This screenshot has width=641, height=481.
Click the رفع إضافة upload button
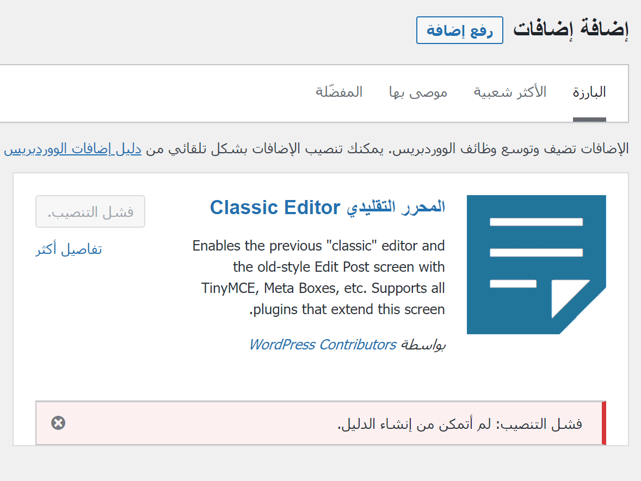459,30
